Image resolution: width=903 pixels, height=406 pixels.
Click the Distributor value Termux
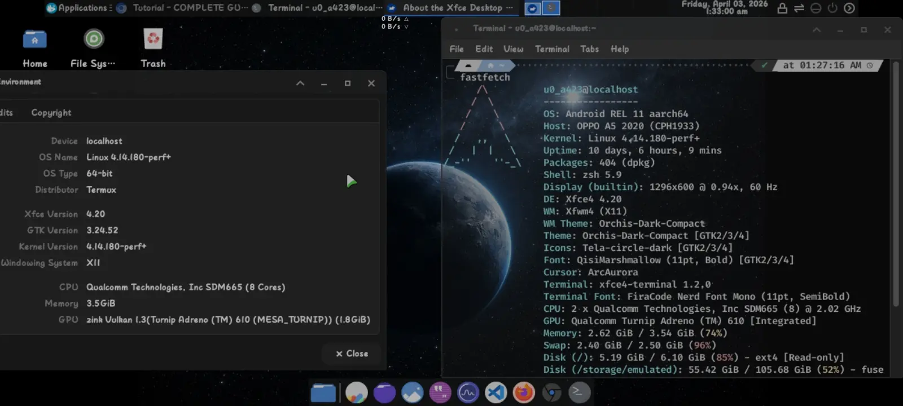(101, 189)
